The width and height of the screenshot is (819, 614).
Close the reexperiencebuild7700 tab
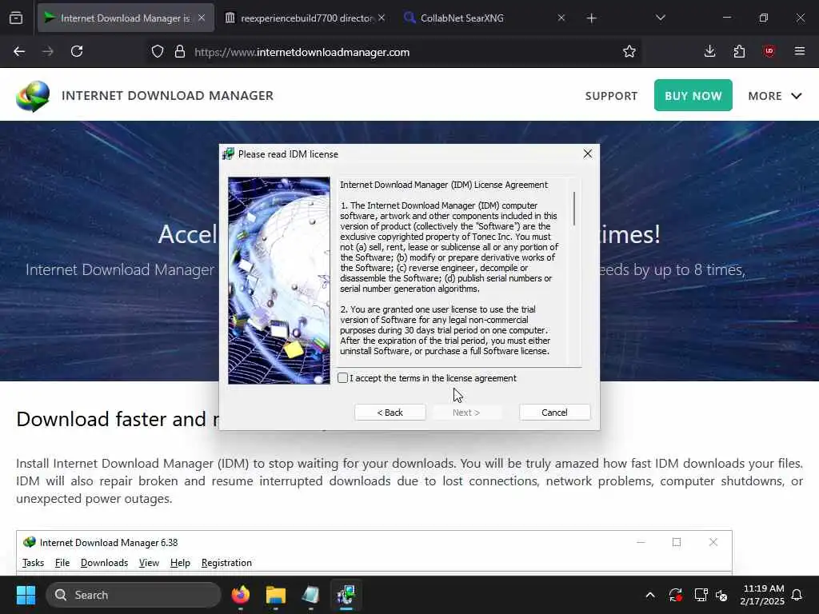[382, 18]
